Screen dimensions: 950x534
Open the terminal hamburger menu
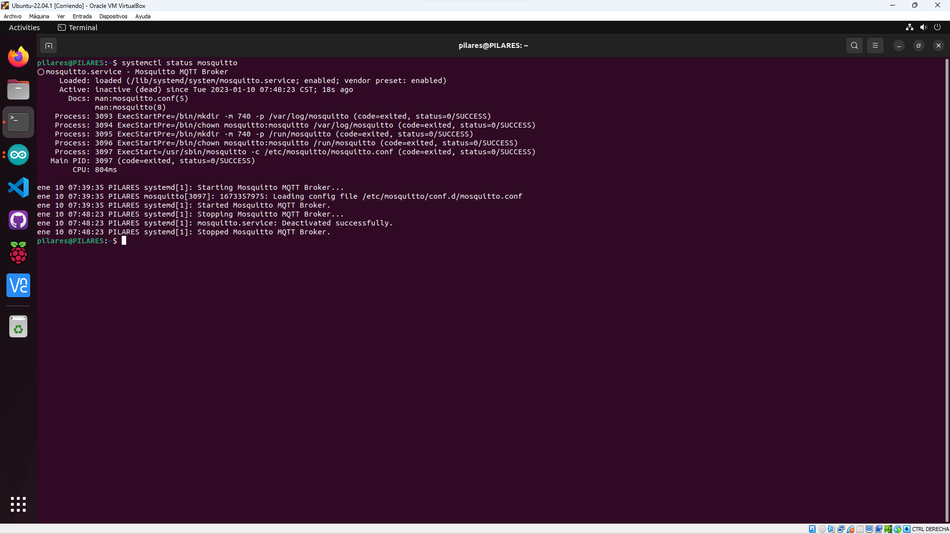pyautogui.click(x=875, y=45)
